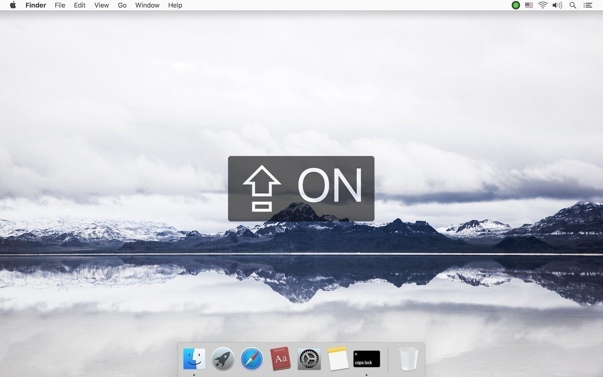Viewport: 603px width, 377px height.
Task: Click the volume icon in the menu bar
Action: (558, 5)
